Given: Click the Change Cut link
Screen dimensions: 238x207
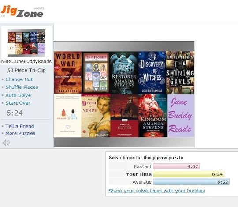Looking at the screenshot, I should tap(19, 79).
